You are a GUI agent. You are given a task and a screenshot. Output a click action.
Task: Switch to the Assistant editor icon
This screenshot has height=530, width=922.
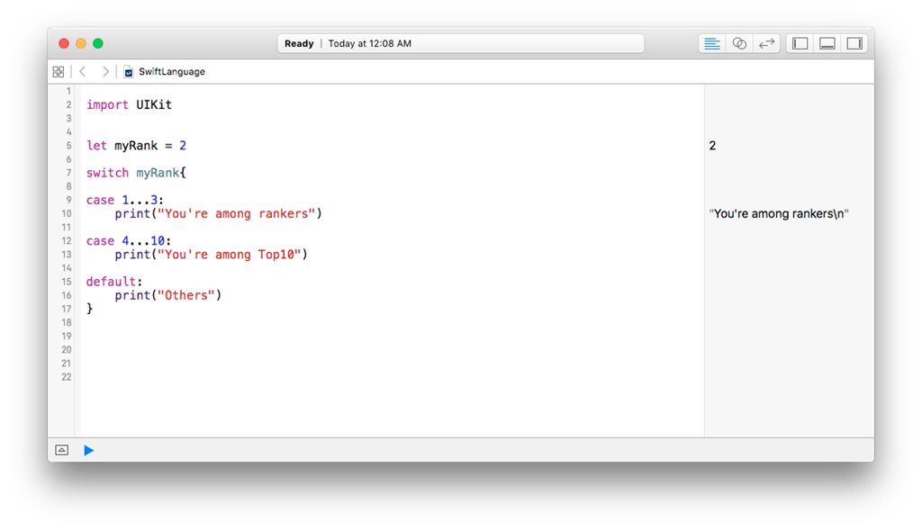[x=739, y=43]
